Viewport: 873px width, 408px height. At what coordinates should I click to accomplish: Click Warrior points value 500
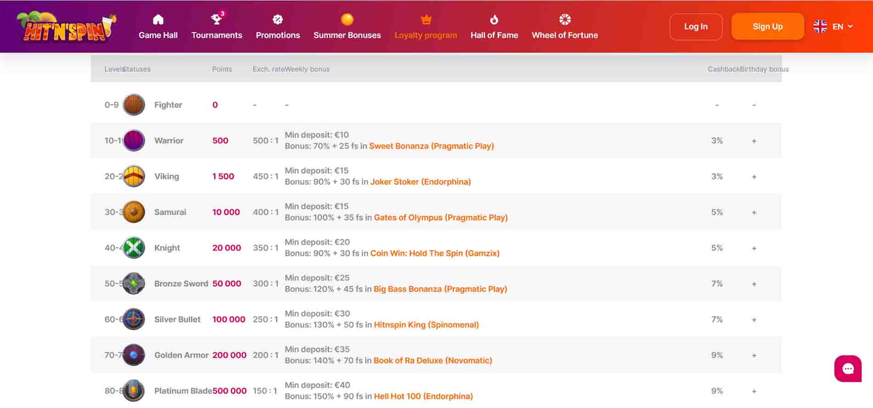pyautogui.click(x=220, y=141)
